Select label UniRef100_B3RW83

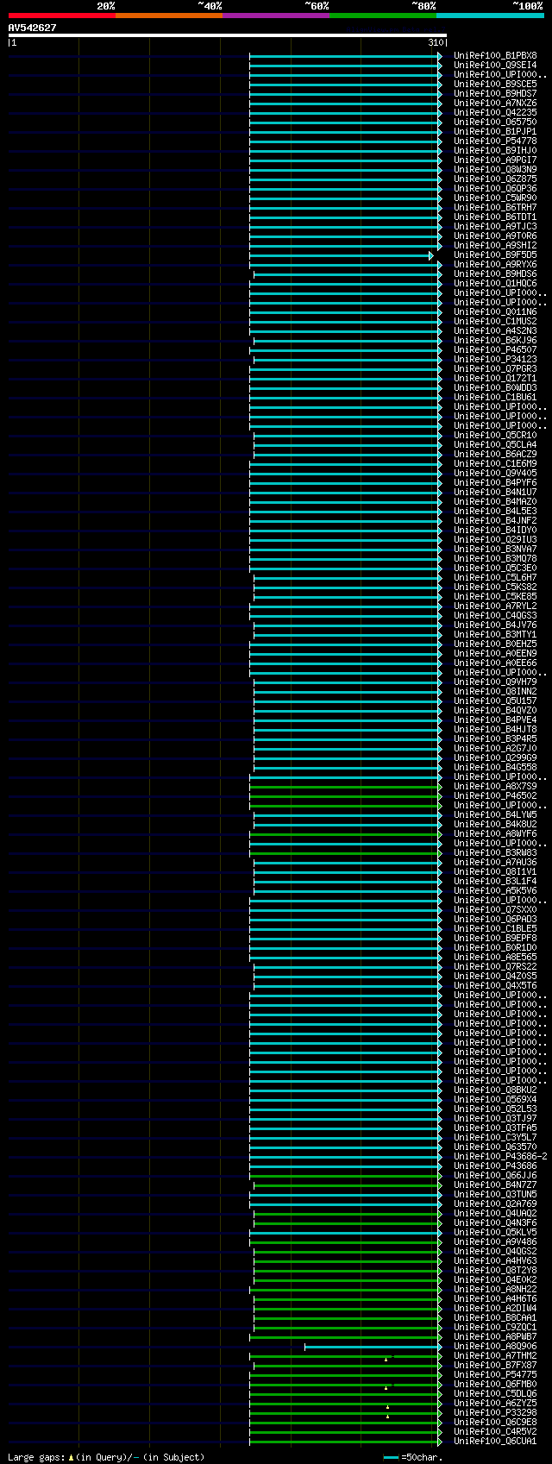pyautogui.click(x=495, y=852)
